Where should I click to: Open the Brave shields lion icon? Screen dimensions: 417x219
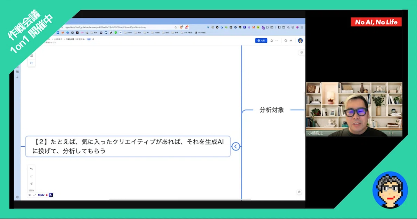[x=181, y=27]
